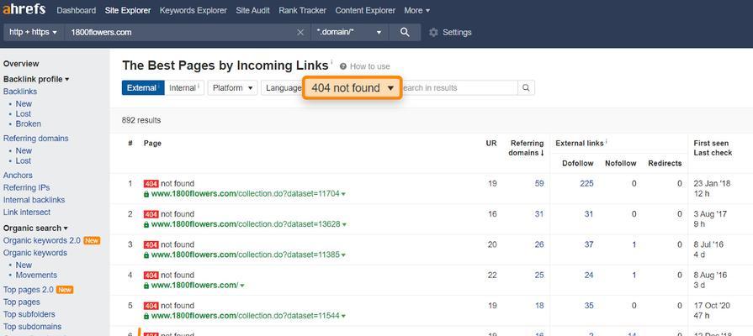Click the red 404 badge in row 4
Screen dimensions: 753x336
point(151,276)
